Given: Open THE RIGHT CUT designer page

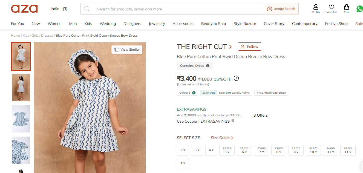Looking at the screenshot, I should pyautogui.click(x=204, y=47).
